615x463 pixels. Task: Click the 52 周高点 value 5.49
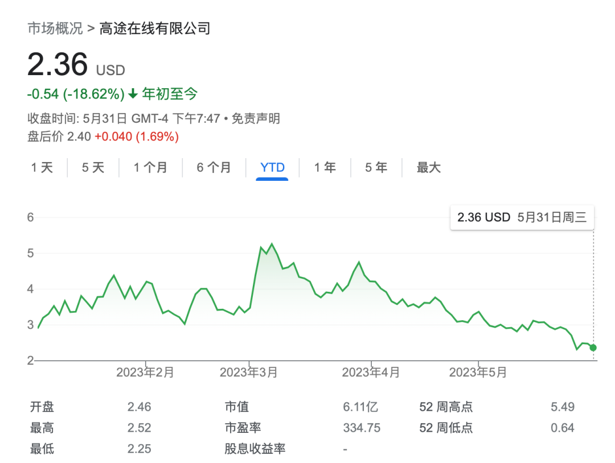563,407
